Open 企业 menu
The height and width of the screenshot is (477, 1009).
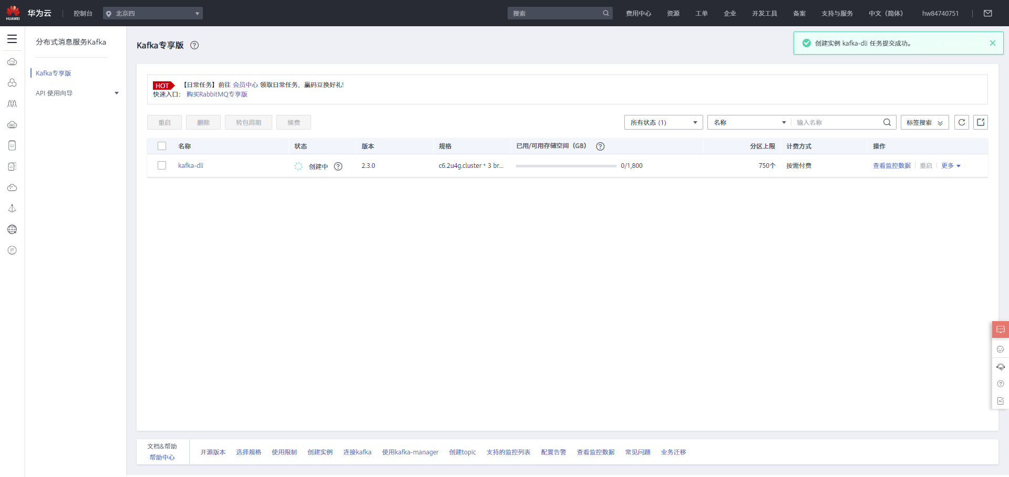coord(730,13)
